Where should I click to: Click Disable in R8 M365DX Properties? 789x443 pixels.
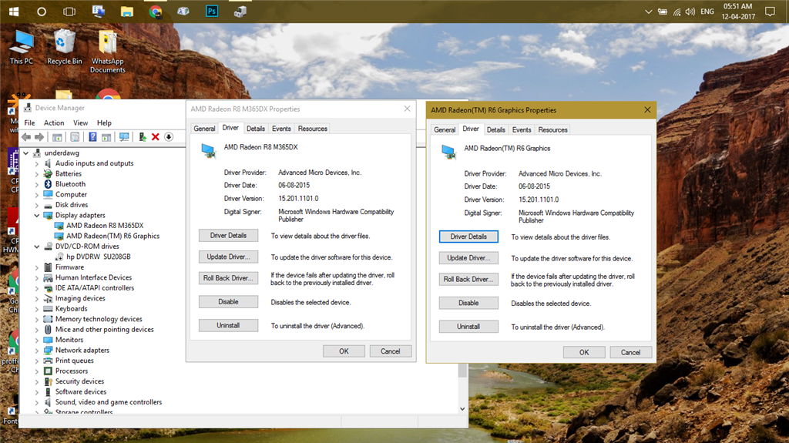(228, 302)
